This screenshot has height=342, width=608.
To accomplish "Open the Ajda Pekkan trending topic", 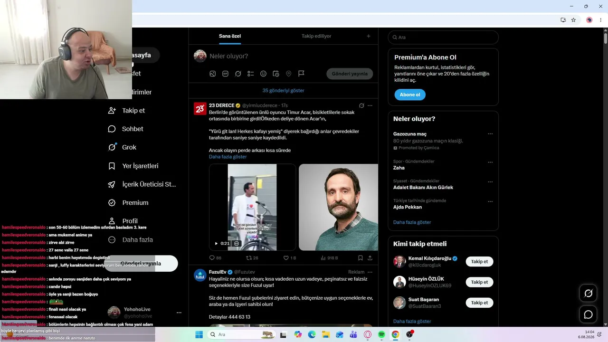I will (x=408, y=207).
